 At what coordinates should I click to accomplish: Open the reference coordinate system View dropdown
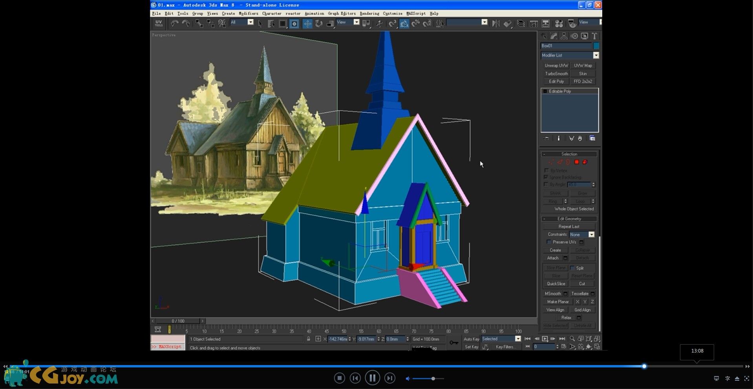[x=356, y=22]
